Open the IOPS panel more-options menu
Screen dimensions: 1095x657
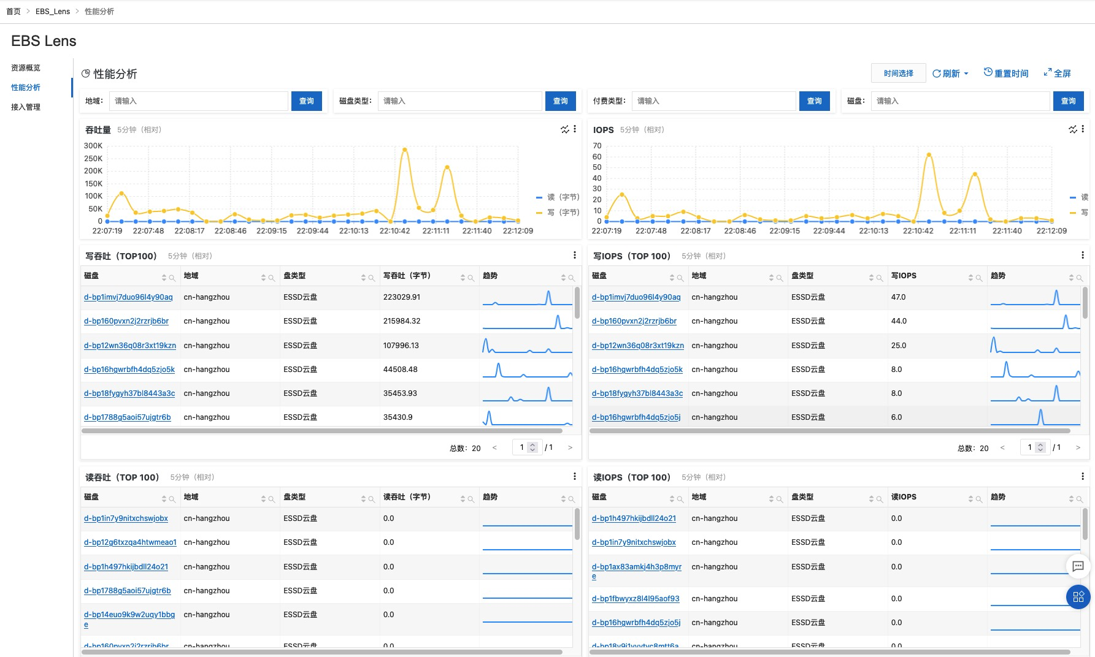point(1083,129)
